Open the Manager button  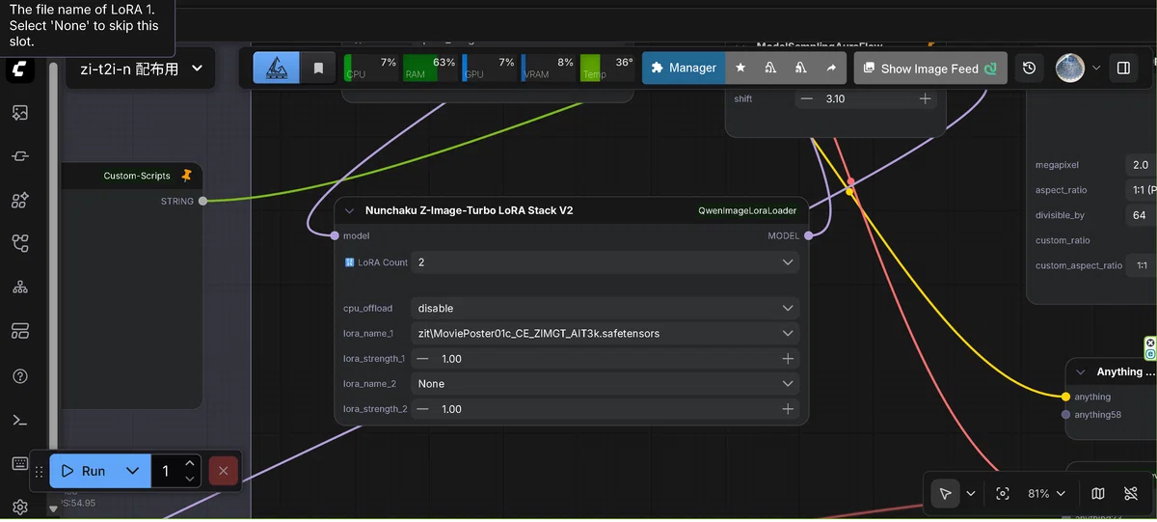point(684,69)
